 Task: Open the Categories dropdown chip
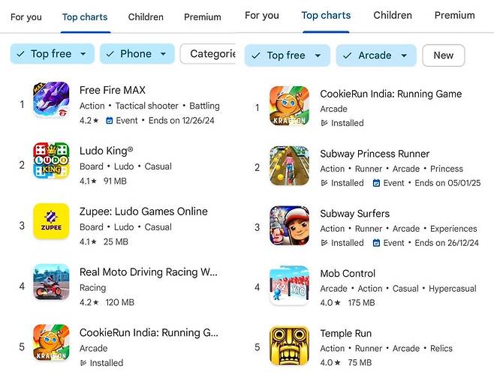209,53
